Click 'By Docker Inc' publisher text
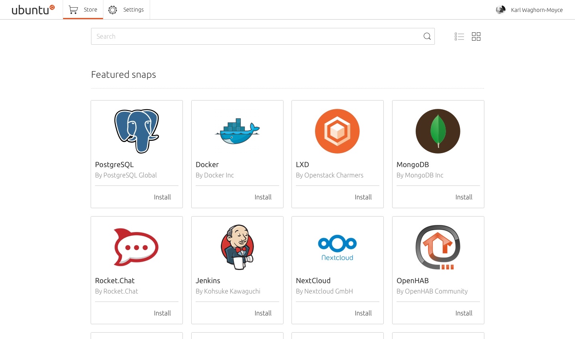 (215, 175)
